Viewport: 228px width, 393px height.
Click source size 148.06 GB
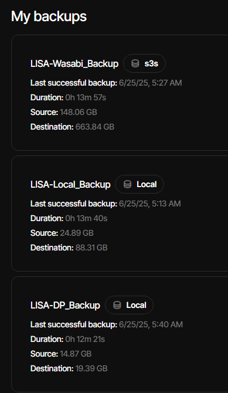click(x=79, y=112)
